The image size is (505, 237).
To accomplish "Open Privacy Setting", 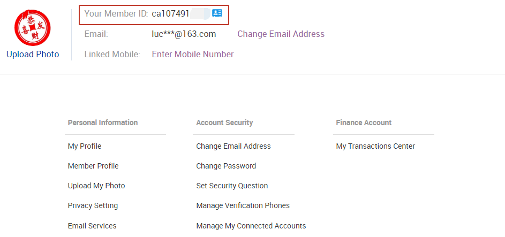I will [x=93, y=205].
